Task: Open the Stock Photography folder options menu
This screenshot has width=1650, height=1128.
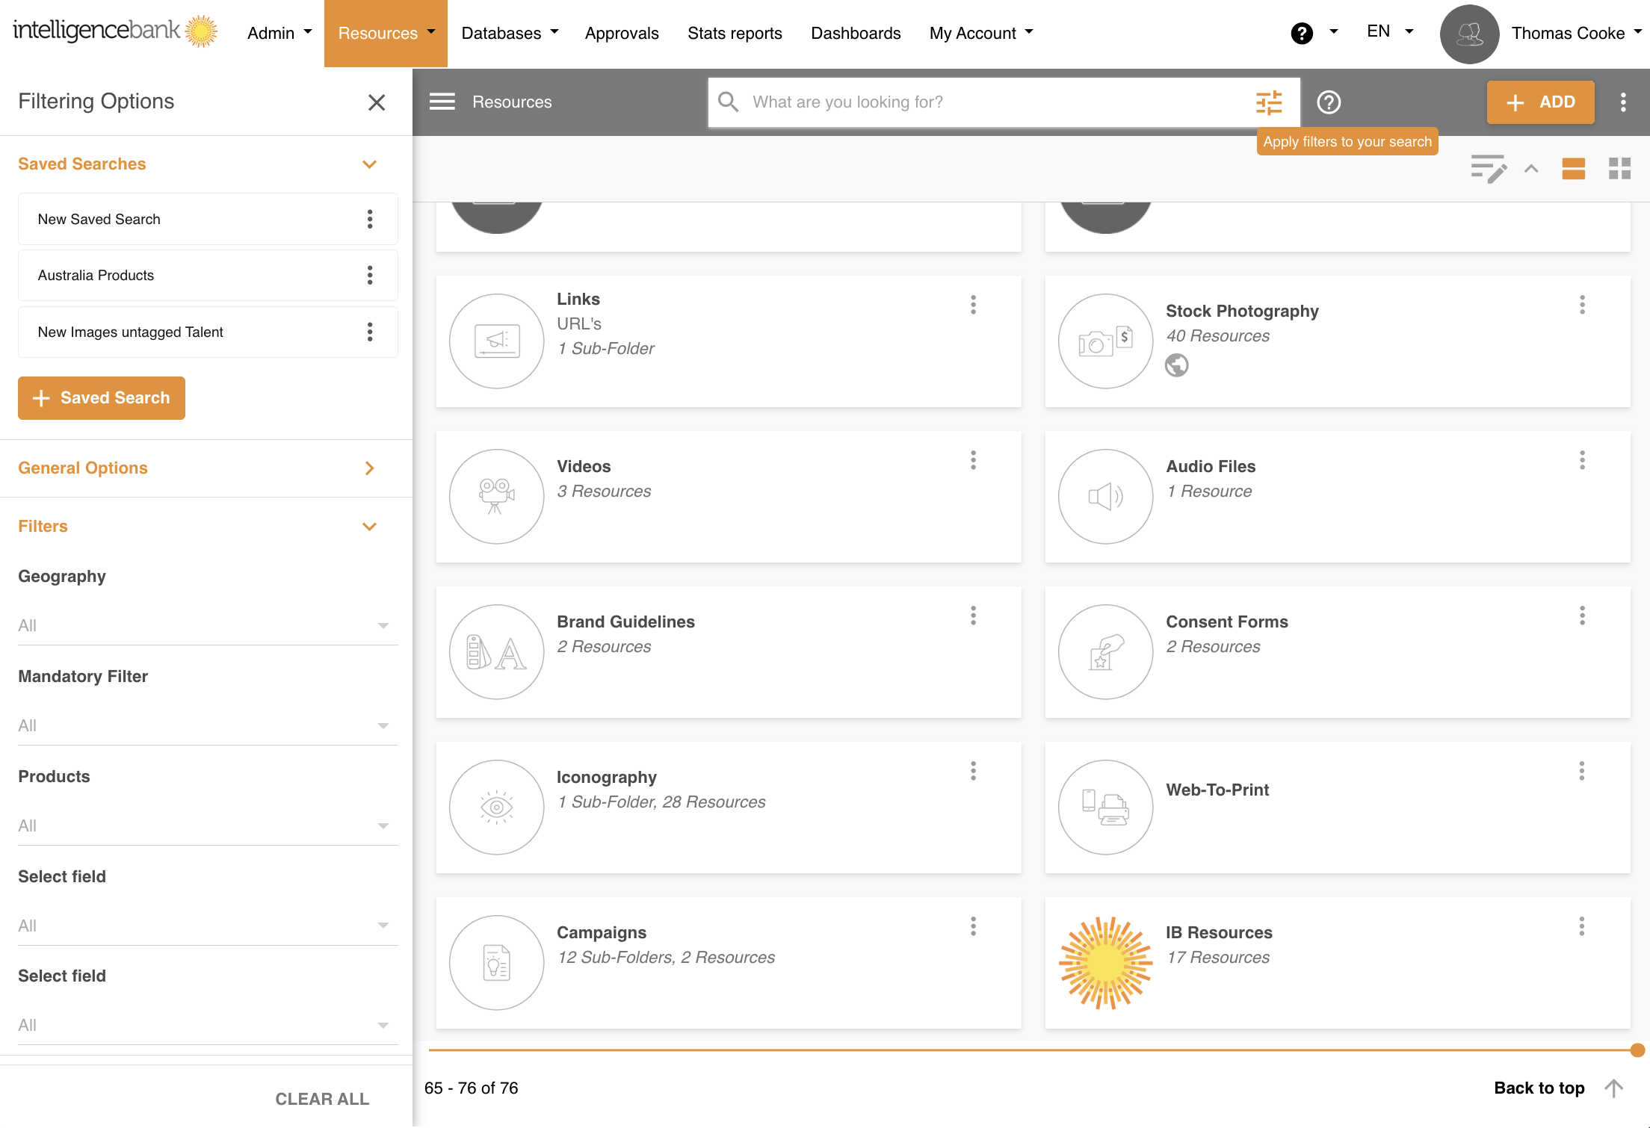Action: click(1581, 305)
